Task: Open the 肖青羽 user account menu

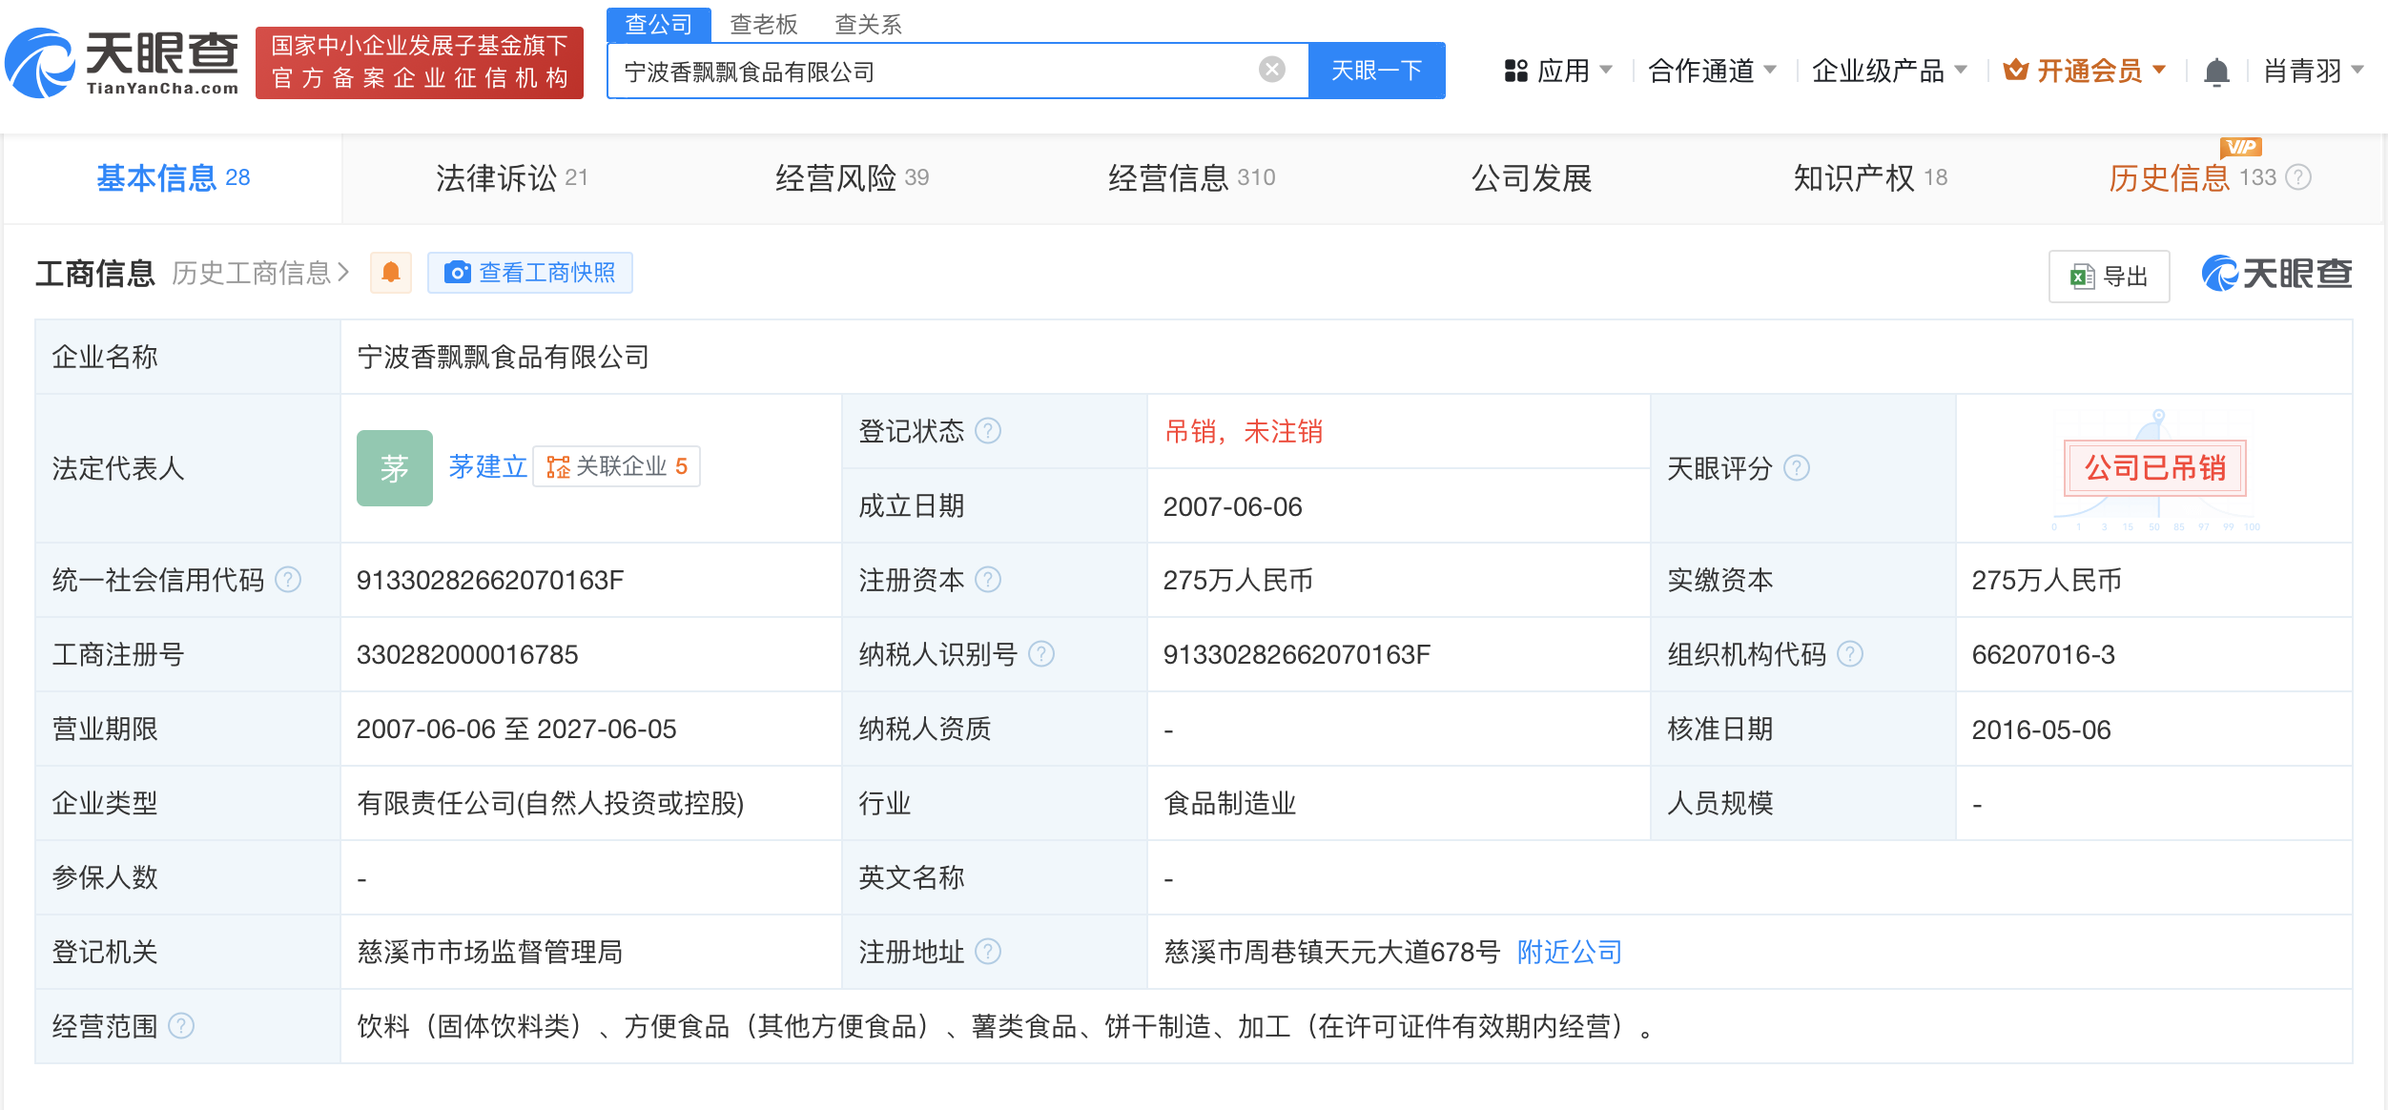Action: pyautogui.click(x=2313, y=71)
